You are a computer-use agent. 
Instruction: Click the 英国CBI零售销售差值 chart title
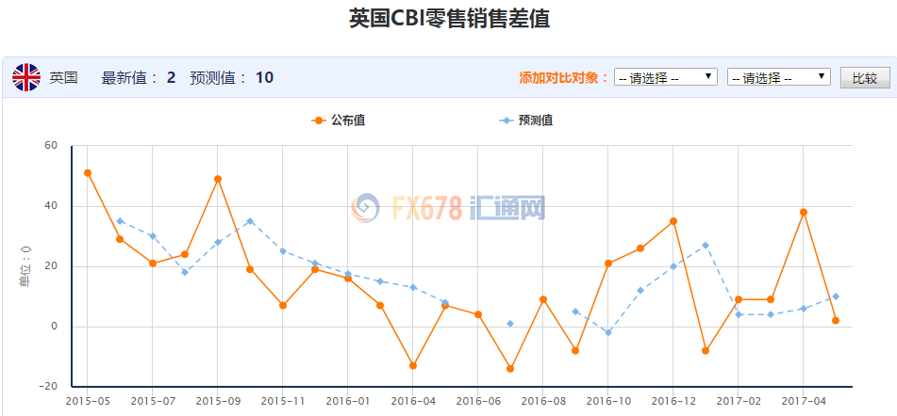449,19
